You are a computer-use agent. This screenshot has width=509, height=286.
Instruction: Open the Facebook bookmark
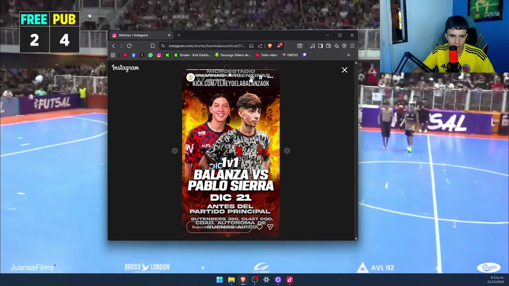click(x=134, y=55)
